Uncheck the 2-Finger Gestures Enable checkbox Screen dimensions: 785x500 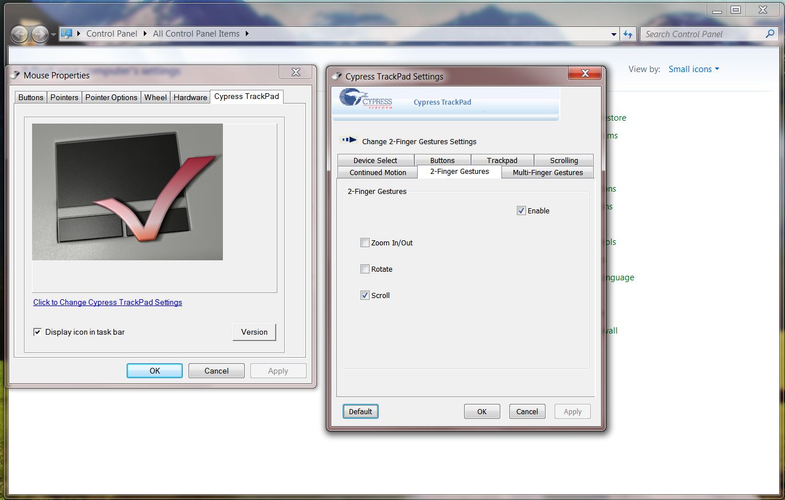(521, 211)
